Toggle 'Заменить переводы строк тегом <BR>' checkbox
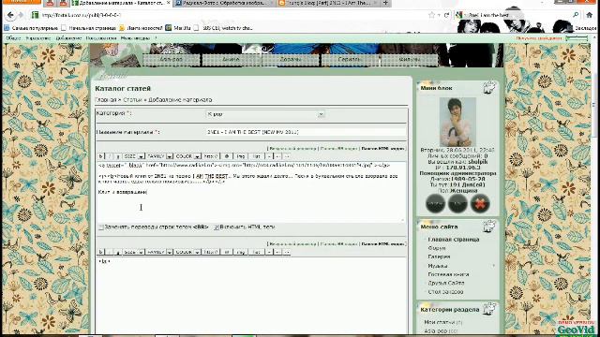This screenshot has height=337, width=600. click(x=101, y=227)
